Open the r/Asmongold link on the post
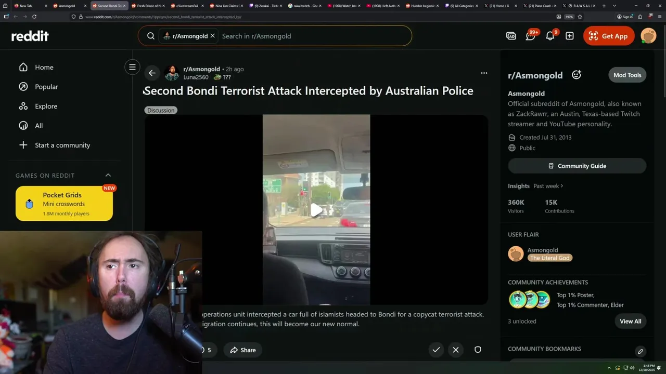The height and width of the screenshot is (374, 666). pos(201,69)
